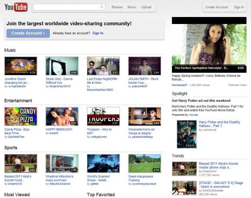Open BeenerKeeKee19952 channel link
Screen dimensions: 251x198
click(x=100, y=90)
